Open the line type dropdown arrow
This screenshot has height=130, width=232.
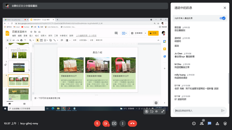click(57, 40)
